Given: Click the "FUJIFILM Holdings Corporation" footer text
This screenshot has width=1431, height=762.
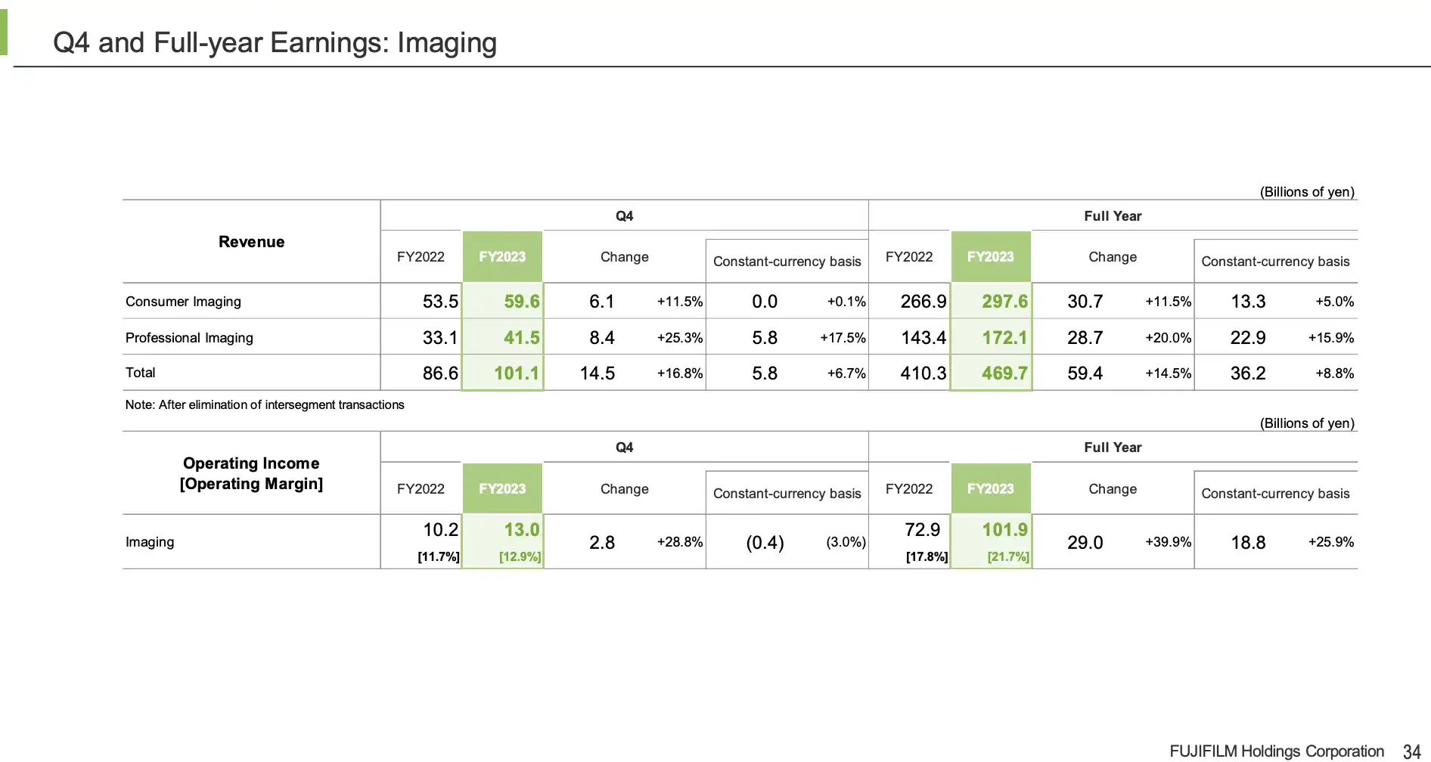Looking at the screenshot, I should coord(1276,751).
